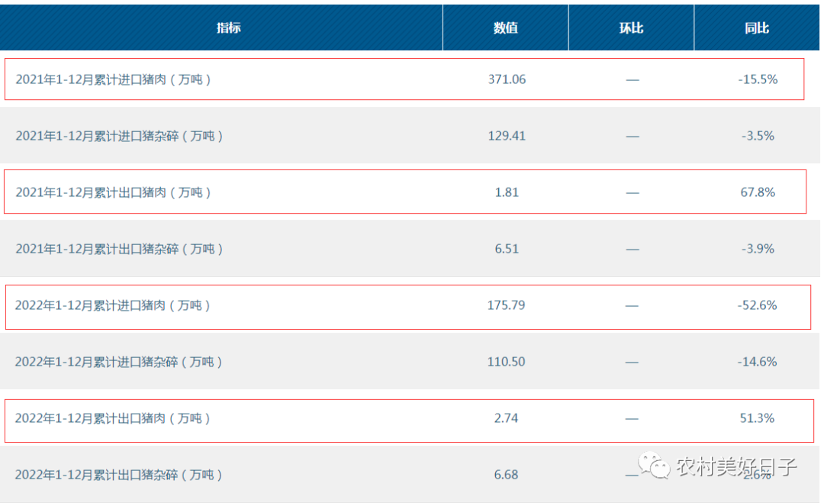Click the value 110.50
Viewport: 824px width, 503px height.
pyautogui.click(x=507, y=362)
